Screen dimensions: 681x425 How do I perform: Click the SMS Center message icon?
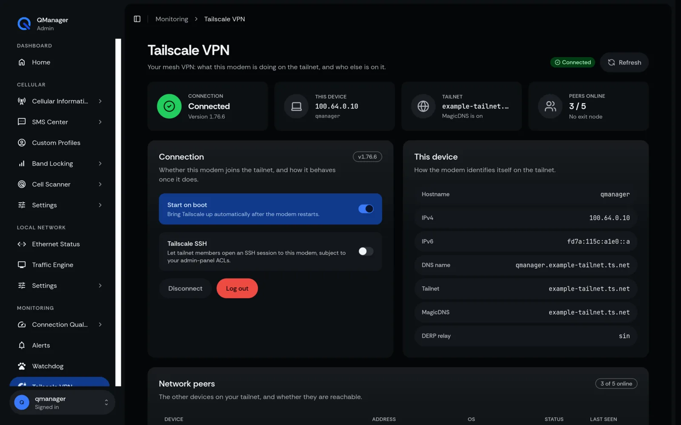[22, 122]
